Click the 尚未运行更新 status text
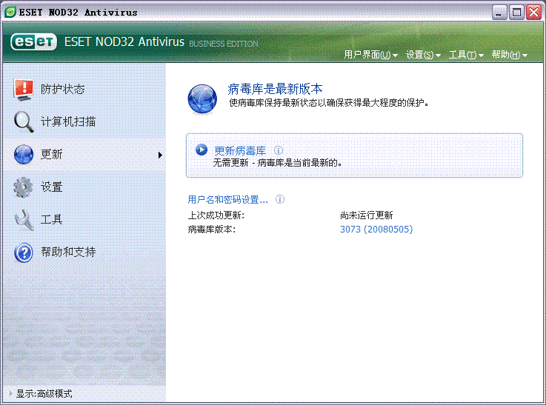Screen dimensions: 546x405 point(366,215)
